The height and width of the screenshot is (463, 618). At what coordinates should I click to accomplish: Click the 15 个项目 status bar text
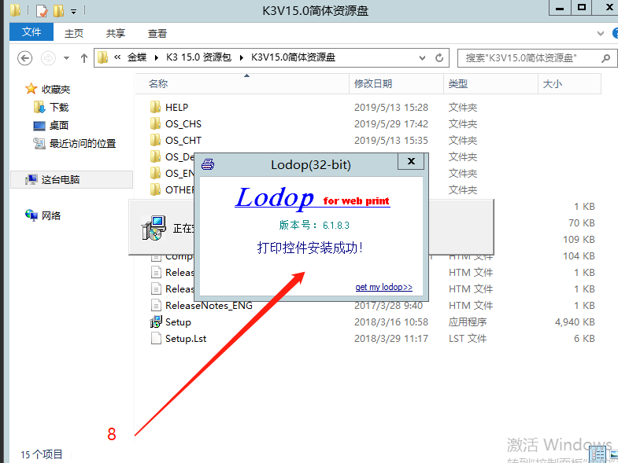[x=42, y=454]
